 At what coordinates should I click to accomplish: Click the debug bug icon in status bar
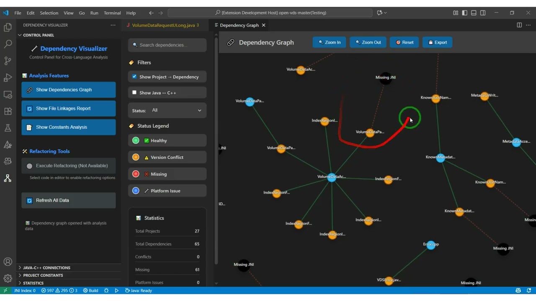click(x=106, y=291)
